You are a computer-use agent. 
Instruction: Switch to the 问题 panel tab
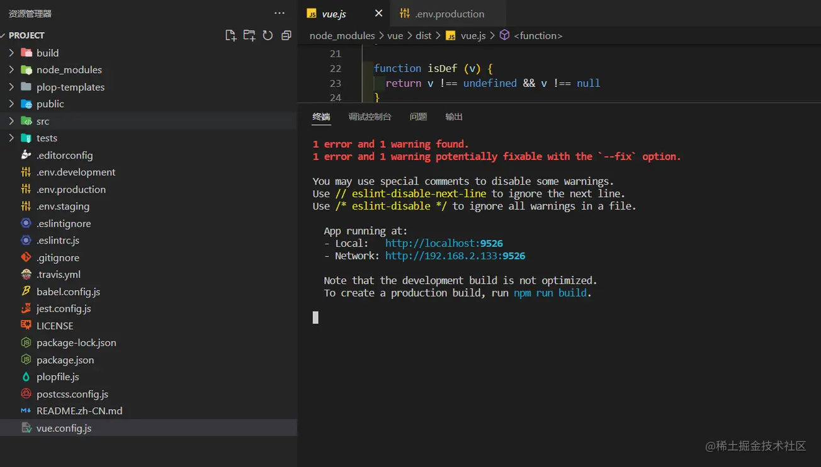click(x=418, y=116)
